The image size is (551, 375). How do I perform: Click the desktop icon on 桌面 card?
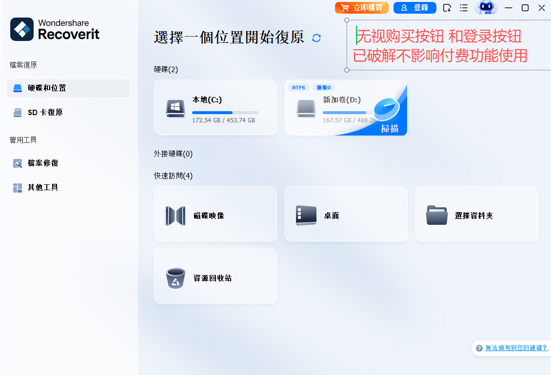coord(306,216)
